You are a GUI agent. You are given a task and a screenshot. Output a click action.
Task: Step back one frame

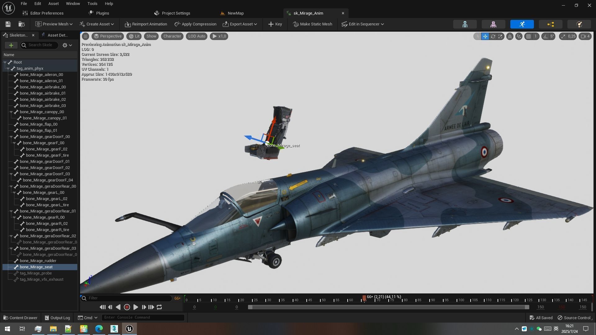[x=110, y=307]
